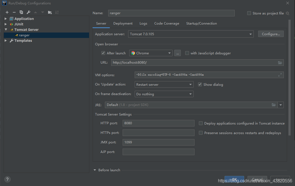Open the On 'Update' action dropdown

coord(164,85)
